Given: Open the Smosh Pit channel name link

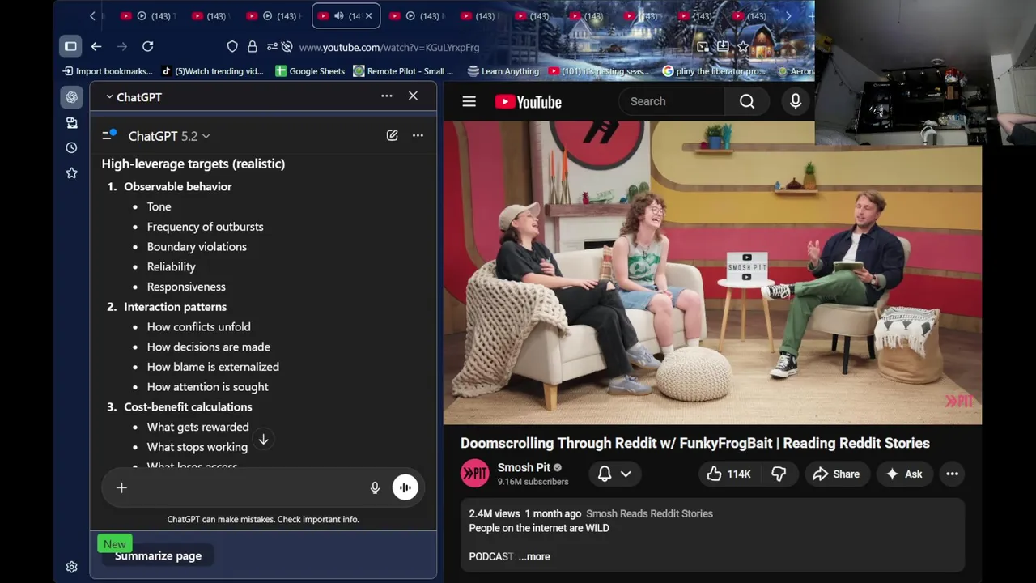Looking at the screenshot, I should pos(524,467).
